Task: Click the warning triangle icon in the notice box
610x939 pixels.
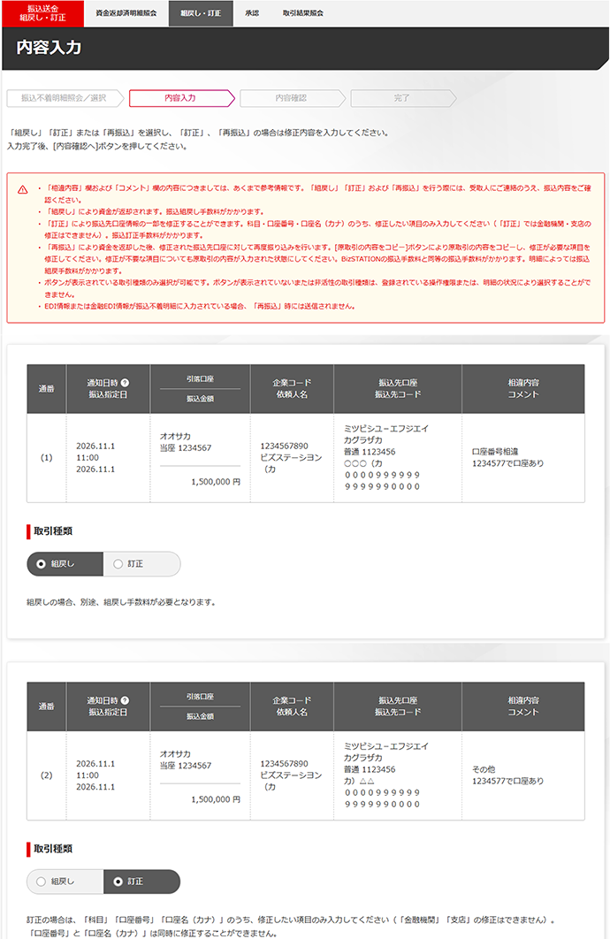Action: 23,189
